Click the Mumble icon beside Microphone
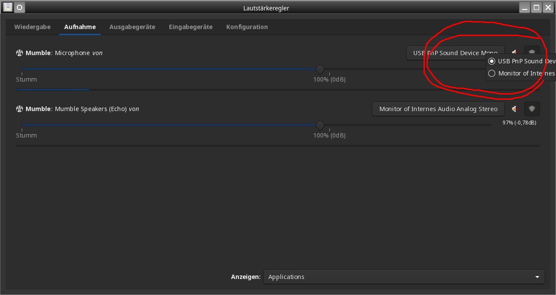 point(20,53)
